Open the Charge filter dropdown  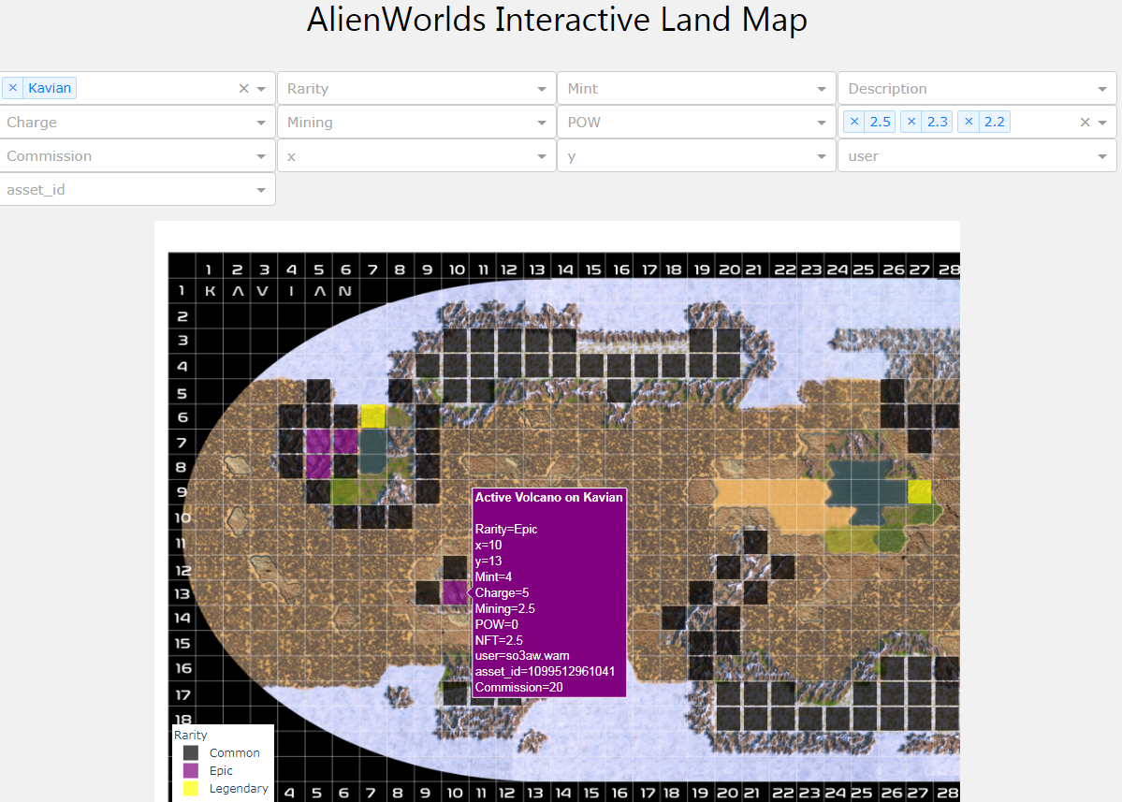click(x=138, y=123)
